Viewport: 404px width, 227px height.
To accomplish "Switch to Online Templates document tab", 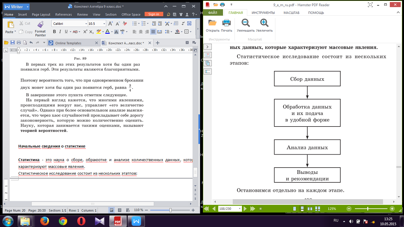I will tap(68, 43).
